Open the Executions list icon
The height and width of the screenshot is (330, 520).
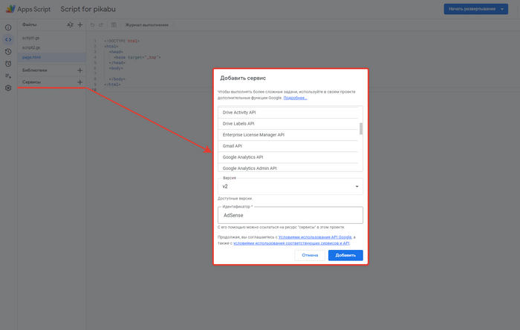8,76
